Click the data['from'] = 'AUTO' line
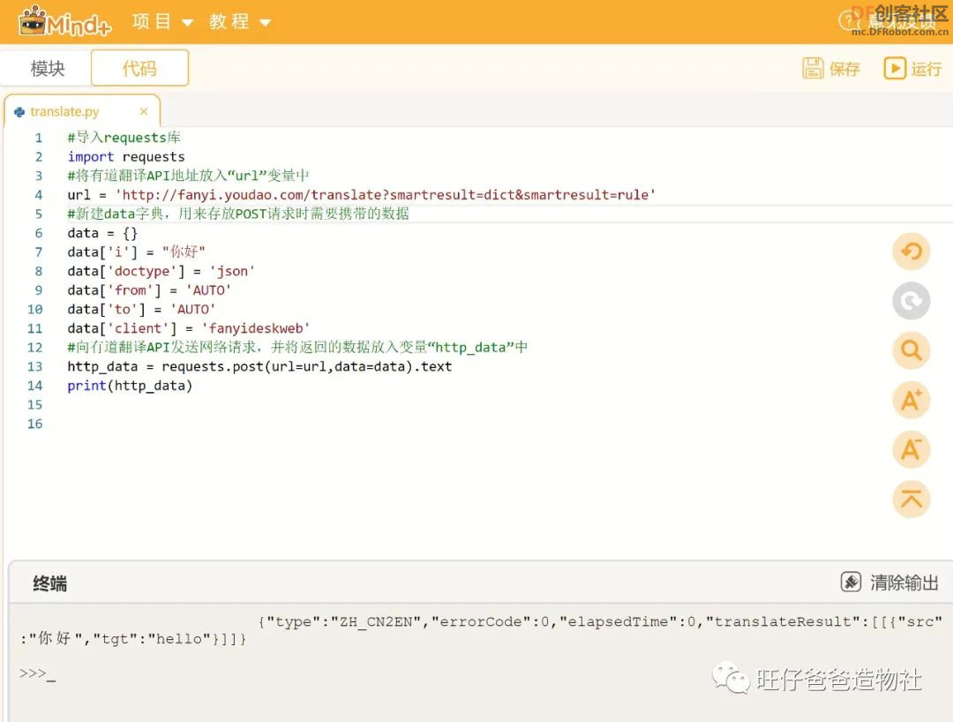The image size is (953, 722). (149, 290)
